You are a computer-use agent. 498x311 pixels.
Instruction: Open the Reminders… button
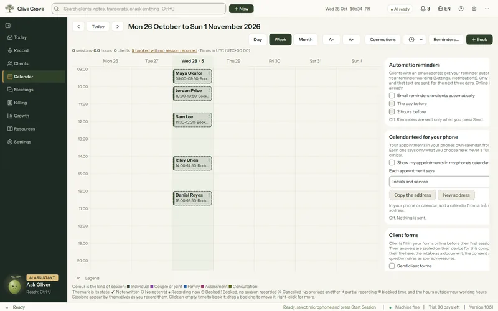(446, 40)
